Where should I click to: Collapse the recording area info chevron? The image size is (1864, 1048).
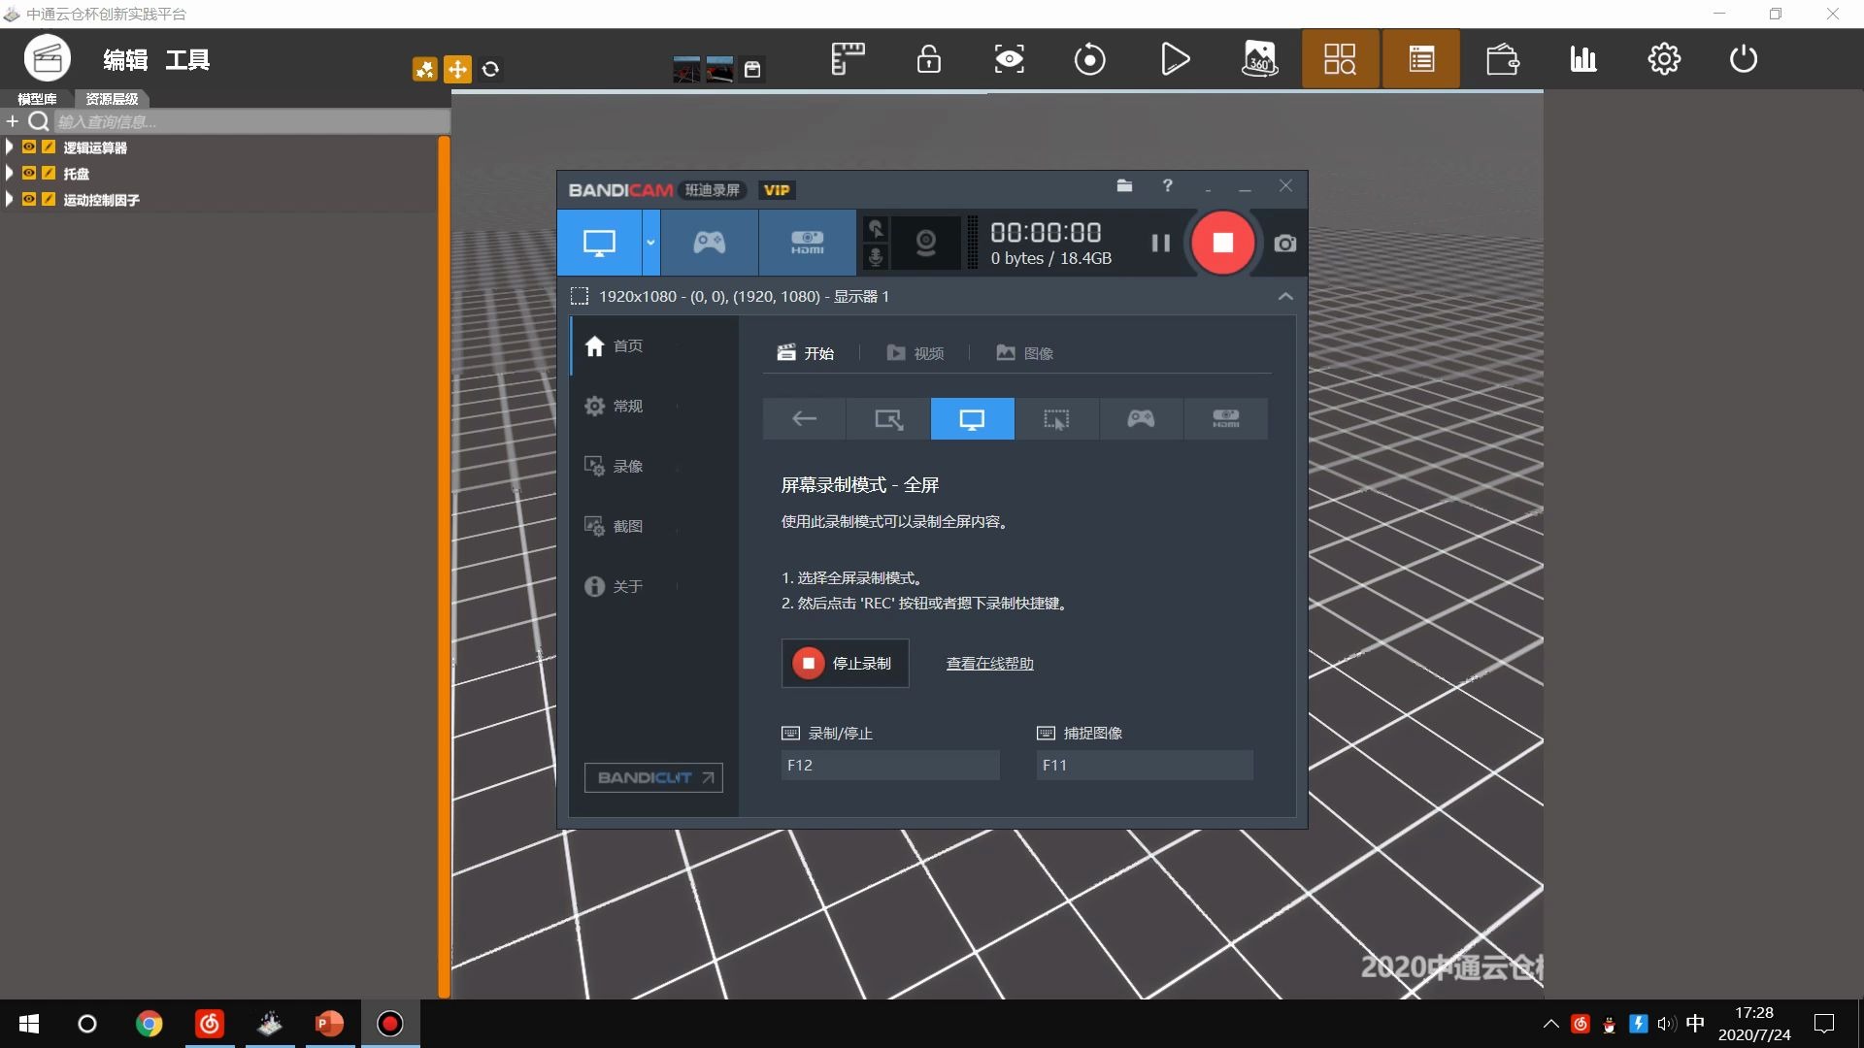[x=1284, y=297]
